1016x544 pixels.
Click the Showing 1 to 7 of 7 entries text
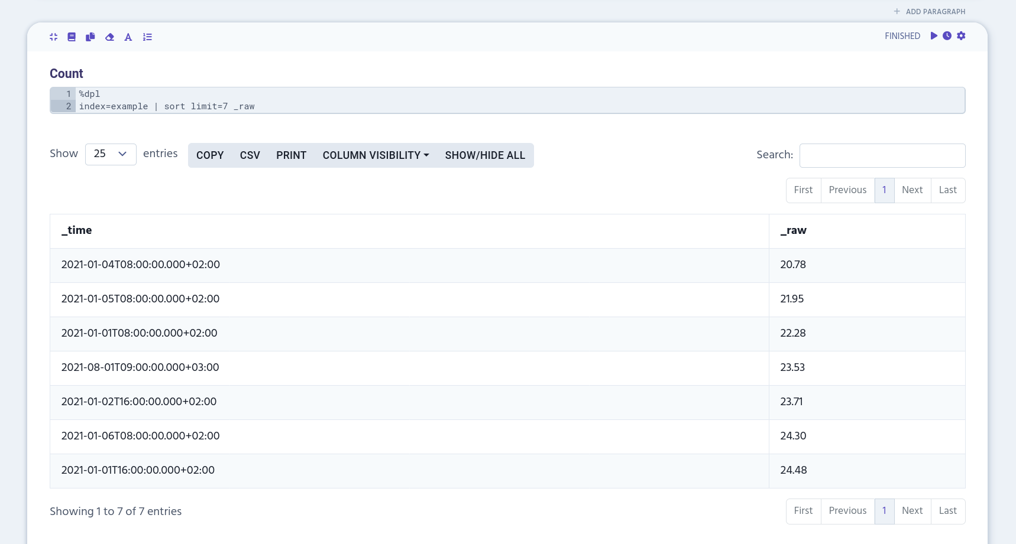[116, 512]
